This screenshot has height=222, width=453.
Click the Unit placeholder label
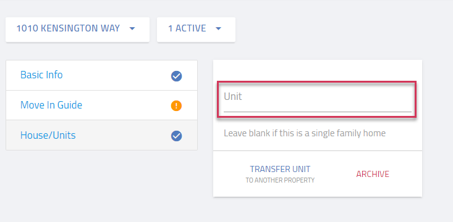pyautogui.click(x=233, y=96)
